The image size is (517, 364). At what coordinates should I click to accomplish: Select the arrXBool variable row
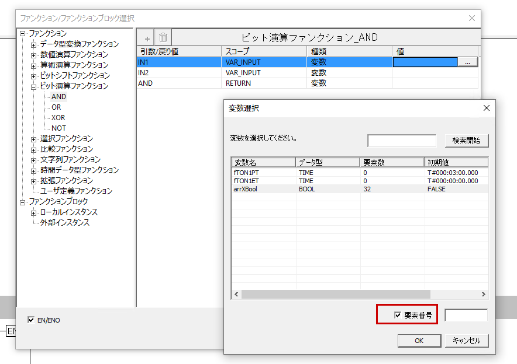click(246, 190)
